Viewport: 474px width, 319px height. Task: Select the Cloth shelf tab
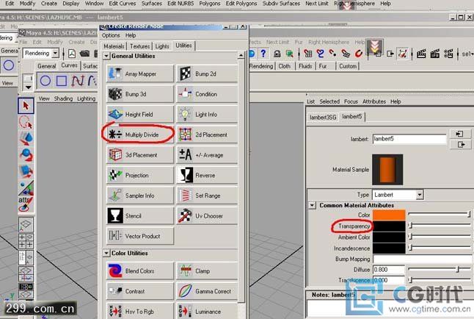[285, 66]
